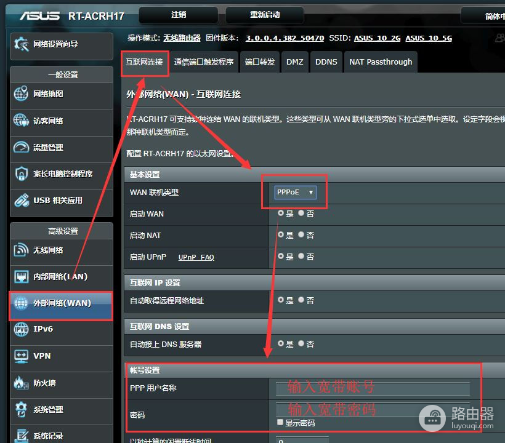
Task: Click the 外部网络(WAN) globe icon
Action: pos(21,303)
